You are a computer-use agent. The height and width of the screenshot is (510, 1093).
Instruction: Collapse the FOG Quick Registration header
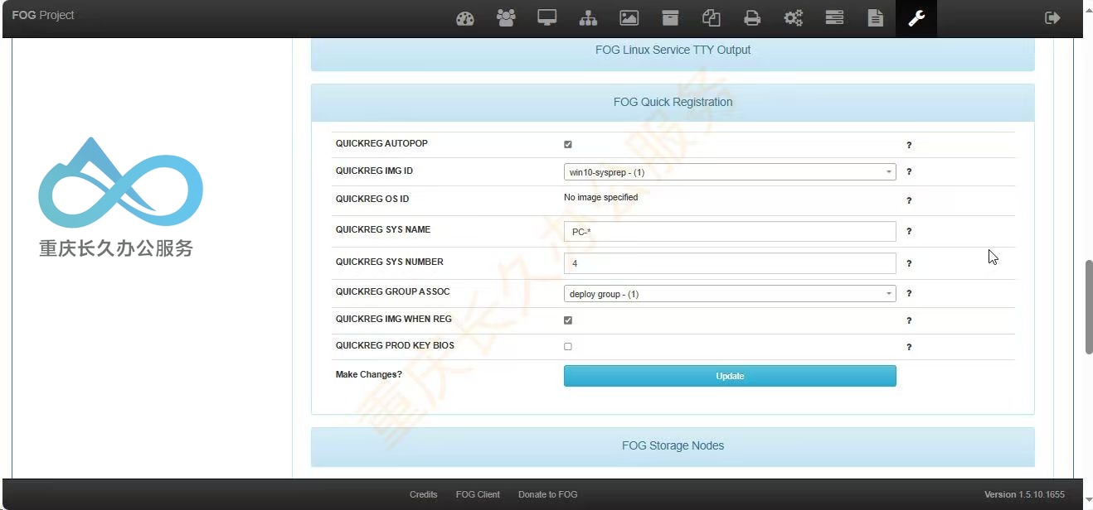pyautogui.click(x=673, y=103)
